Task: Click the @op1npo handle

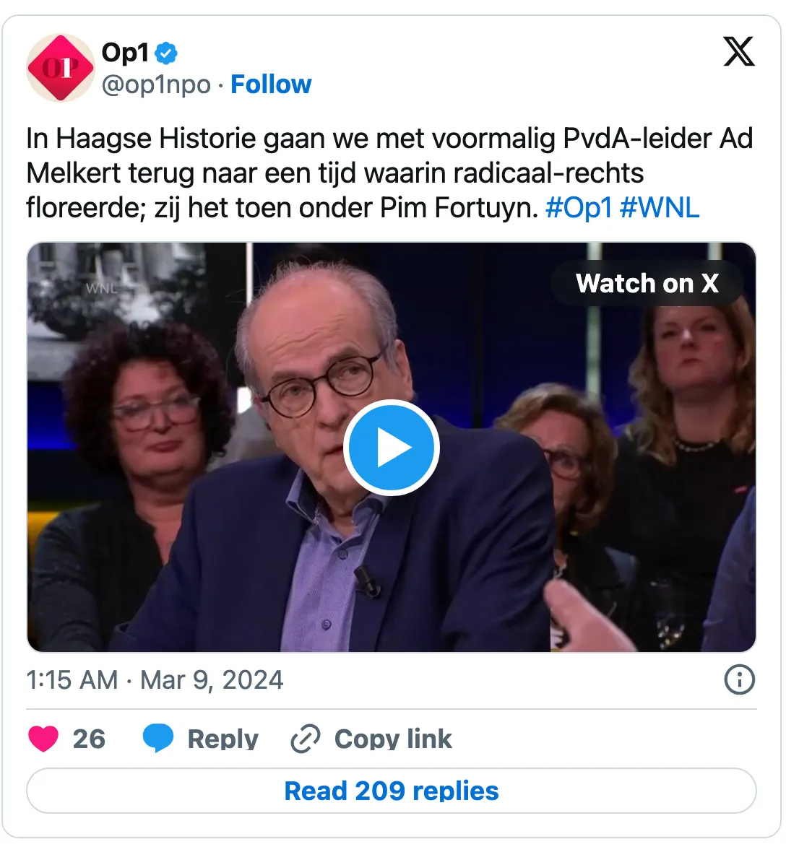Action: [x=156, y=84]
